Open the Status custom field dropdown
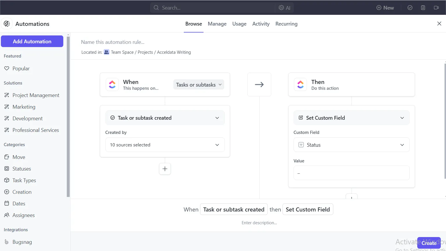The image size is (446, 251). tap(352, 145)
